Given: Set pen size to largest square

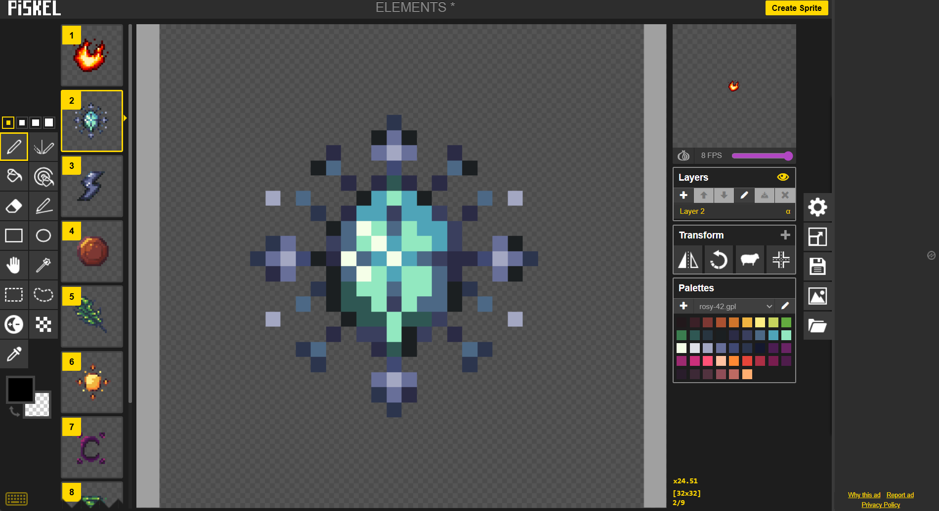Looking at the screenshot, I should click(x=49, y=122).
